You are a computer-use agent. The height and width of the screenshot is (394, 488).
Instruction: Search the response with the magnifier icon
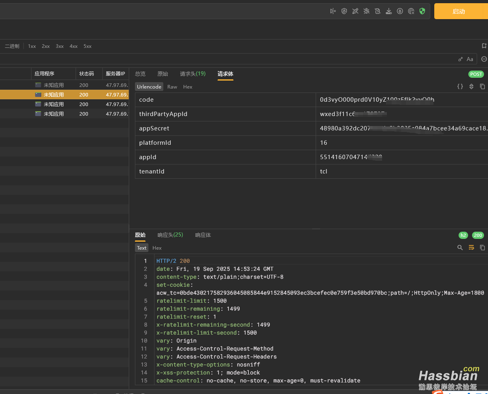coord(460,248)
